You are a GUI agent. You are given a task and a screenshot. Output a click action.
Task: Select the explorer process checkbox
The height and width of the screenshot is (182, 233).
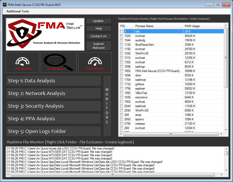(x=122, y=89)
